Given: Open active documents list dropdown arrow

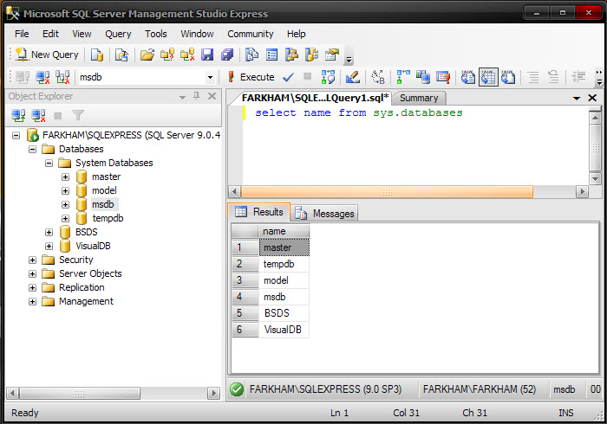Looking at the screenshot, I should tap(577, 98).
